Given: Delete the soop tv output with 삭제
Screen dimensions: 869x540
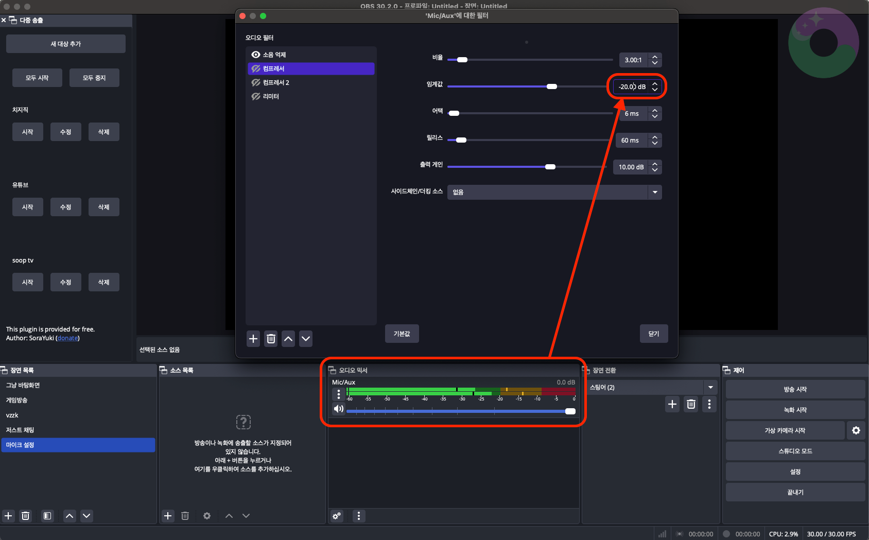Looking at the screenshot, I should coord(104,282).
